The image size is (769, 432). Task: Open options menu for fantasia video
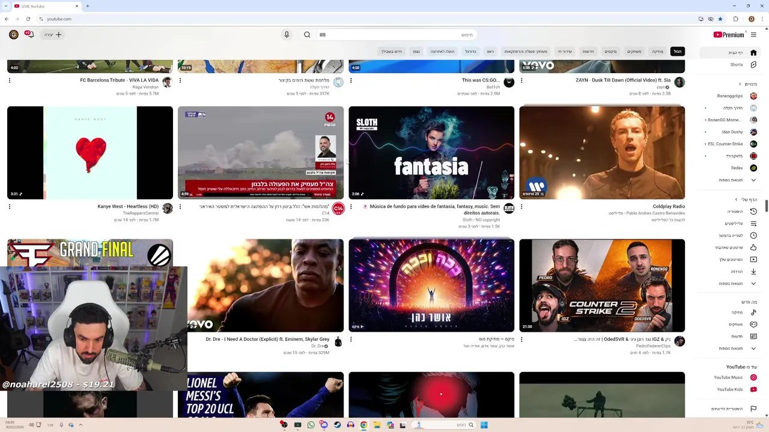[x=351, y=206]
